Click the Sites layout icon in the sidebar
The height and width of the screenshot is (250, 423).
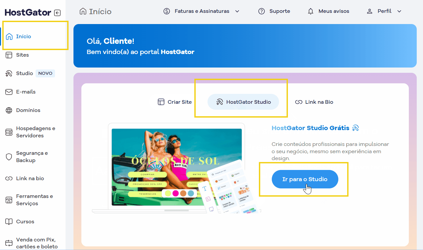coord(9,55)
